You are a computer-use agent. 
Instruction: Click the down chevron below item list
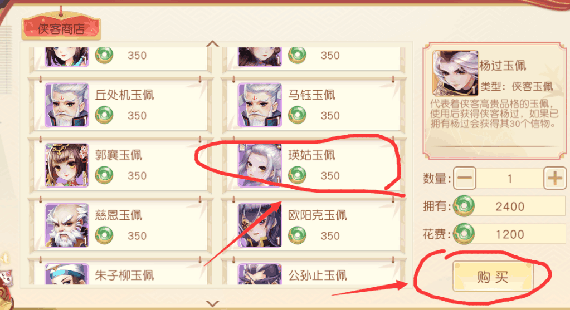tap(213, 303)
